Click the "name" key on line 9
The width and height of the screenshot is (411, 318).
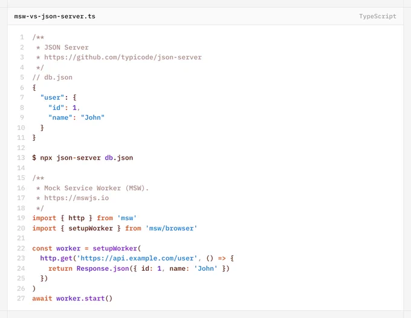60,117
